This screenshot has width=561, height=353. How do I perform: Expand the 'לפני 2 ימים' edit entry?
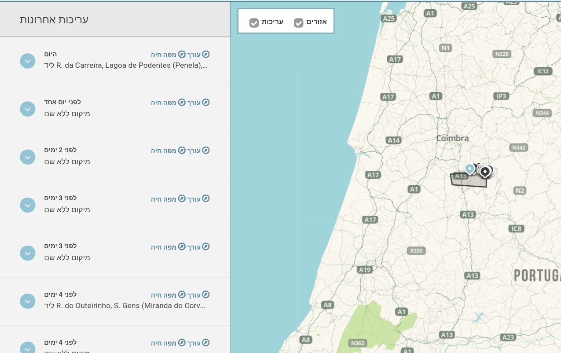(x=28, y=157)
